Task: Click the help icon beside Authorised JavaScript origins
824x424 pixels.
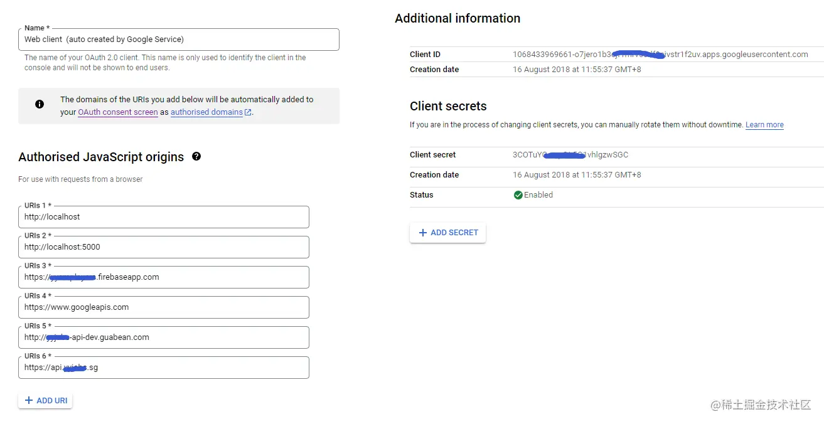Action: (196, 157)
